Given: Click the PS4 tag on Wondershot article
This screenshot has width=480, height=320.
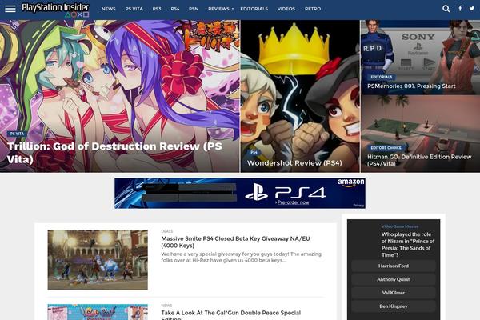Looking at the screenshot, I should click(x=254, y=152).
